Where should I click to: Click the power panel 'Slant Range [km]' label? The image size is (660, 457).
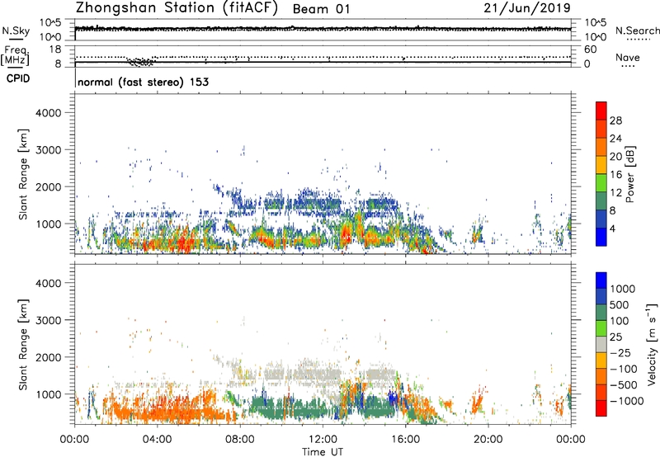(23, 174)
